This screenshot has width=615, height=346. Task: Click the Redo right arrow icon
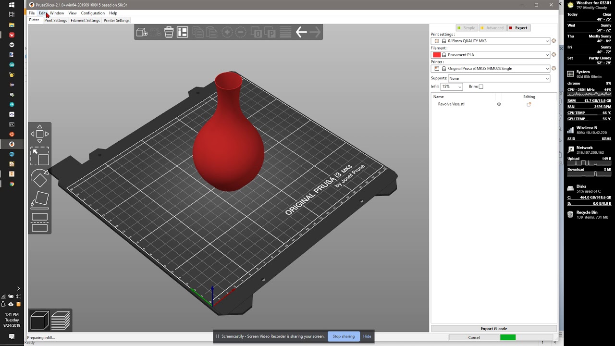(315, 32)
